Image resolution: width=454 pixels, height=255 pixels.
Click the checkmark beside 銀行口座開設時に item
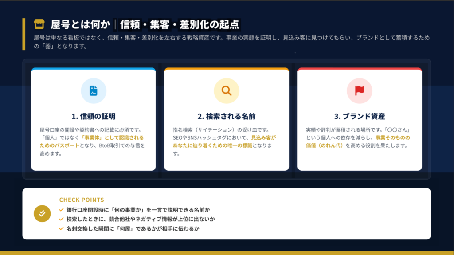pyautogui.click(x=62, y=209)
